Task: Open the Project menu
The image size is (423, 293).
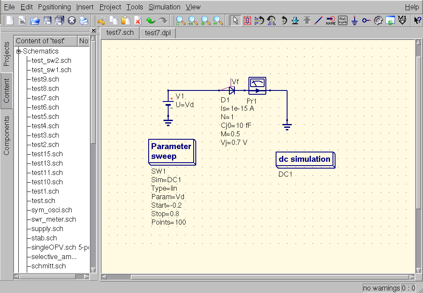Action: click(110, 7)
